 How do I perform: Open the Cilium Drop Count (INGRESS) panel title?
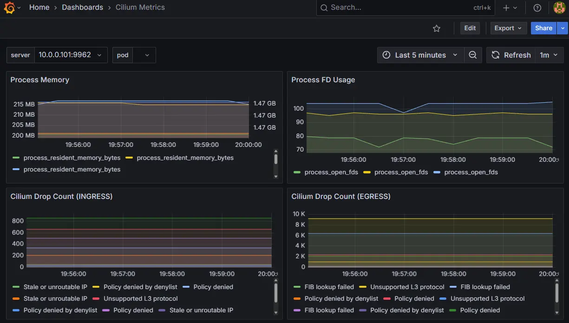(61, 197)
